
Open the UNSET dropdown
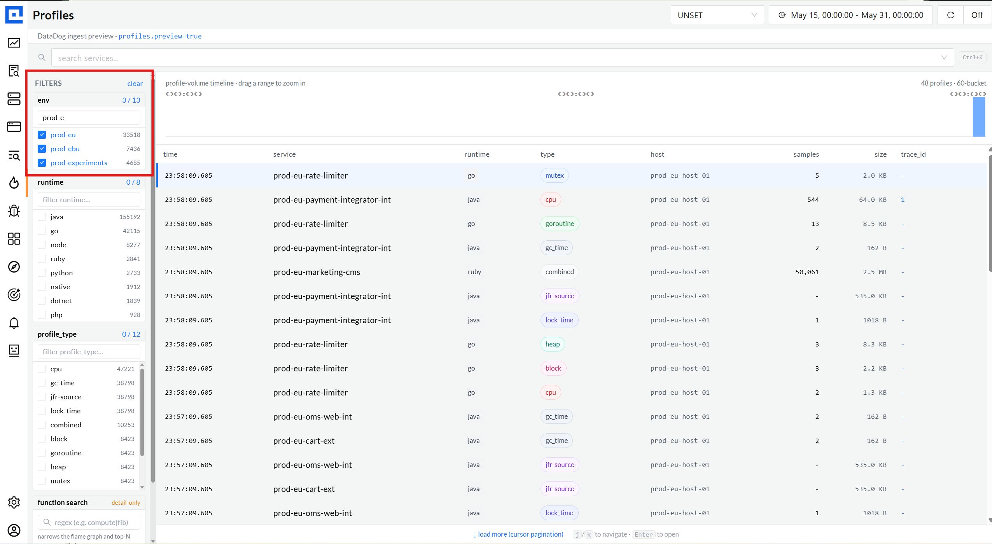(717, 15)
